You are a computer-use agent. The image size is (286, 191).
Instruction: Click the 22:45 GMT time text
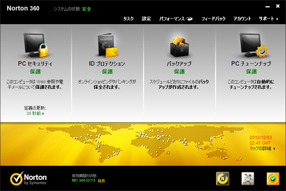(260, 143)
